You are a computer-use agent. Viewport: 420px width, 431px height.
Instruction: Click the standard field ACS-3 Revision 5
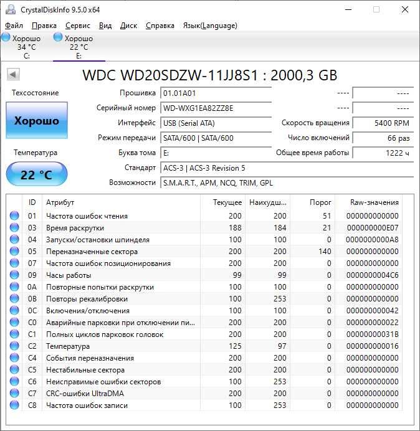point(287,168)
